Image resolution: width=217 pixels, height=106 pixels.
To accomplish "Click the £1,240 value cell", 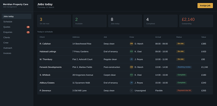I will (x=205, y=67).
